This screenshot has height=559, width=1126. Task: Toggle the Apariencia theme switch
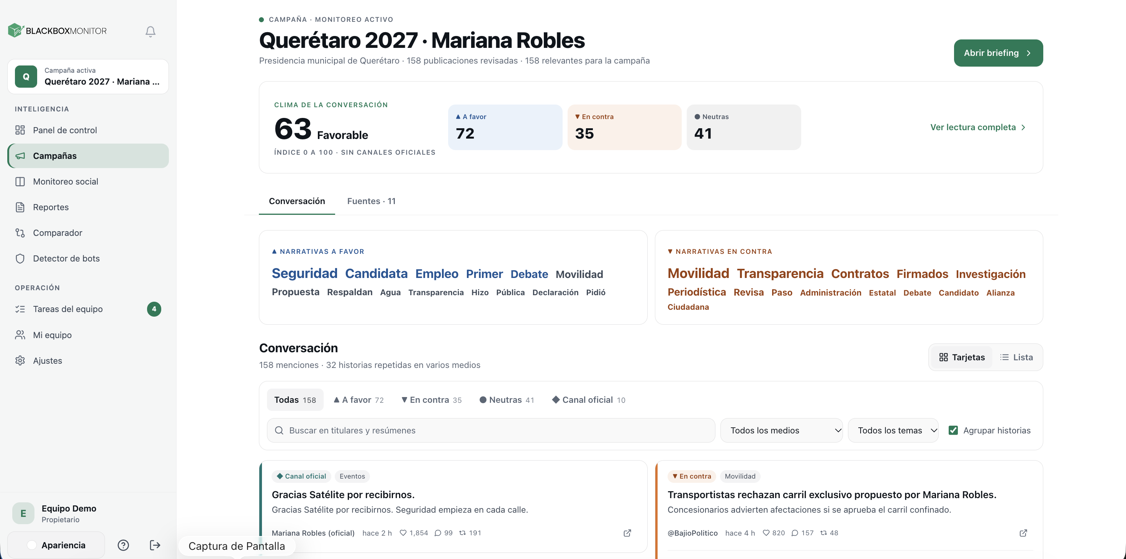click(x=56, y=545)
